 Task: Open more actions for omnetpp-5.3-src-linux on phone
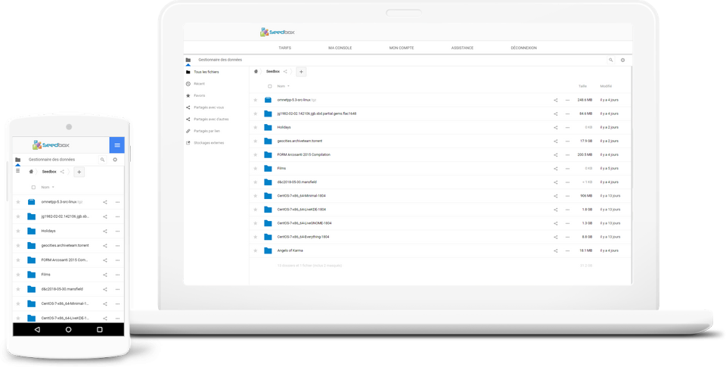[x=118, y=202]
